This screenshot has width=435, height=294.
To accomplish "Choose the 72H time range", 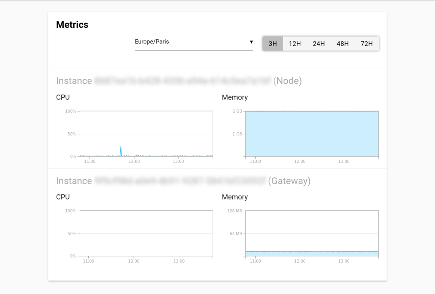I will (x=366, y=44).
